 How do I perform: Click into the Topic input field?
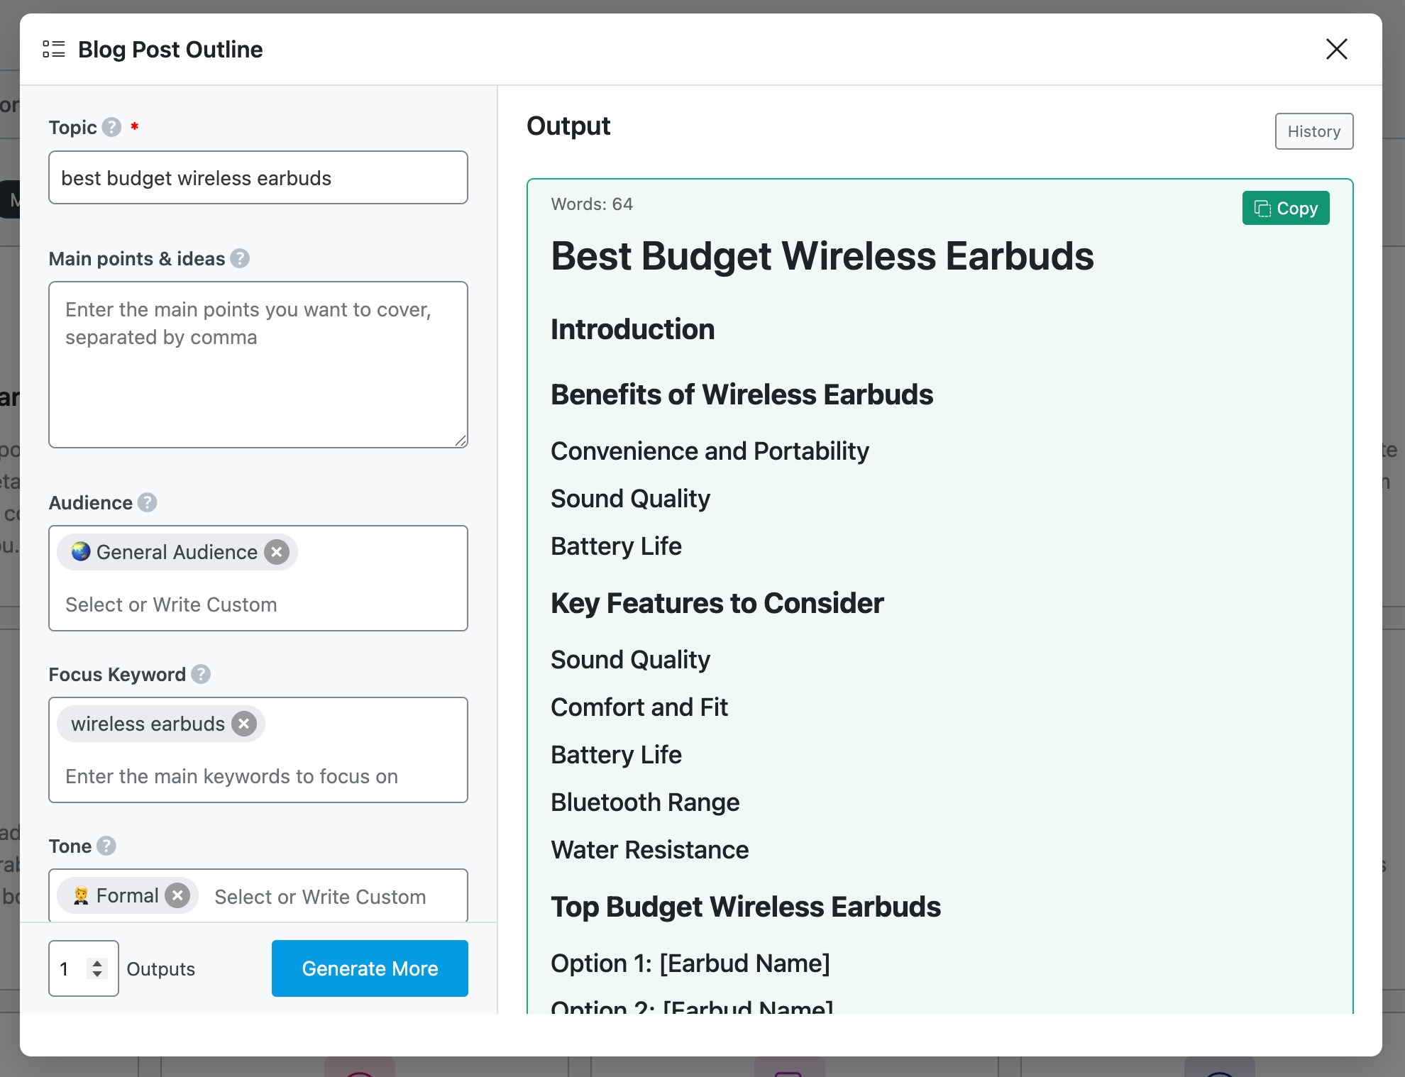coord(258,177)
